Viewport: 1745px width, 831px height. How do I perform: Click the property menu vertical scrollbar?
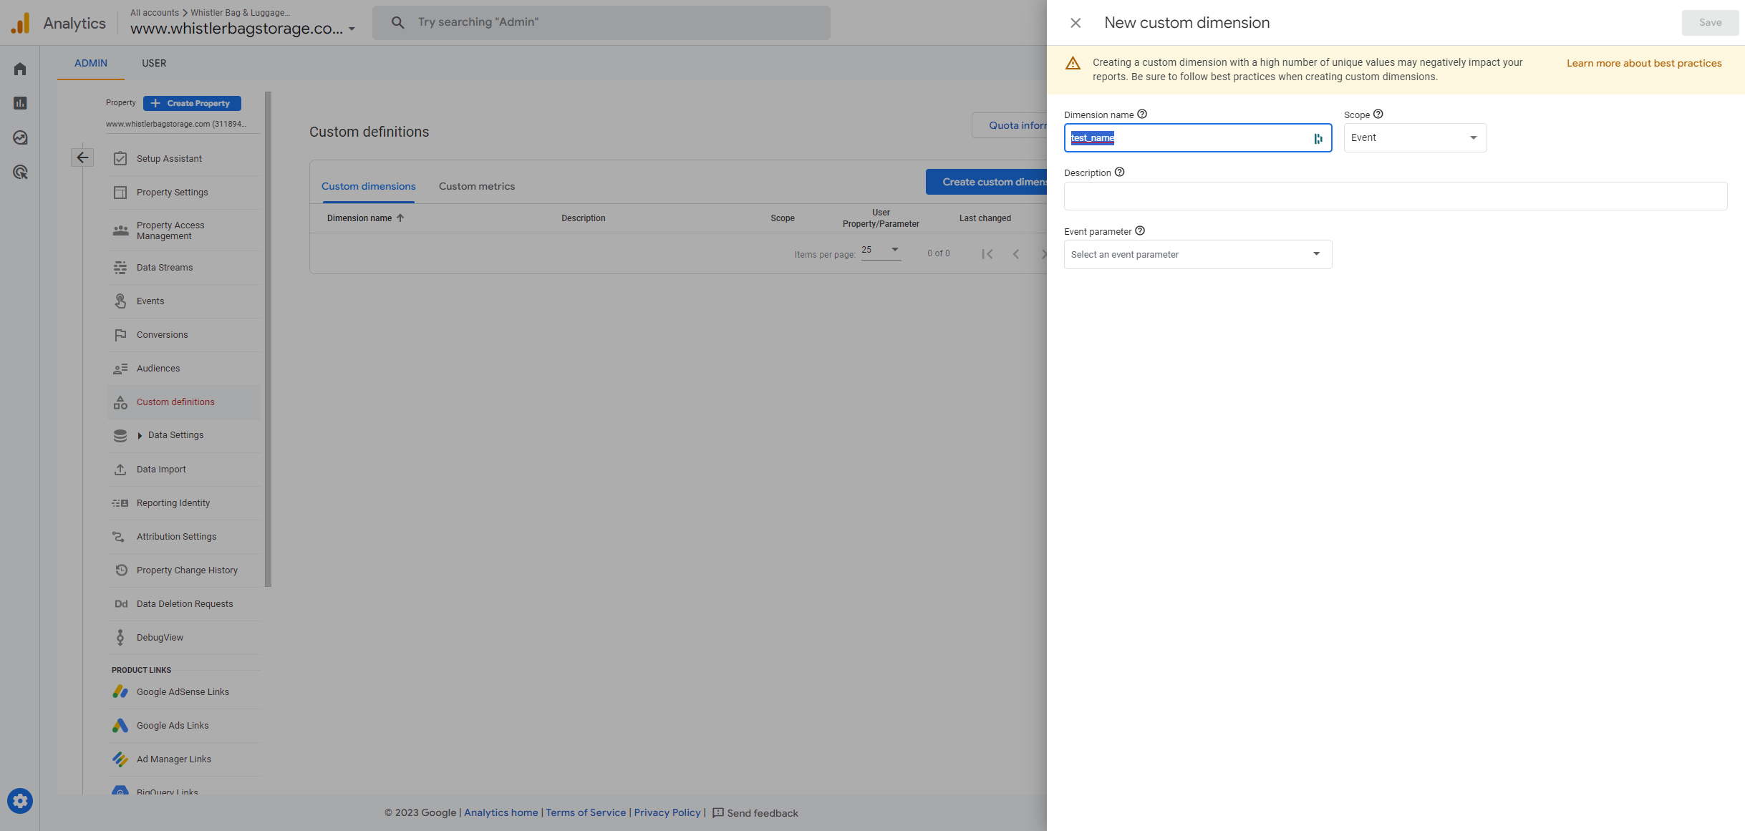pyautogui.click(x=269, y=339)
